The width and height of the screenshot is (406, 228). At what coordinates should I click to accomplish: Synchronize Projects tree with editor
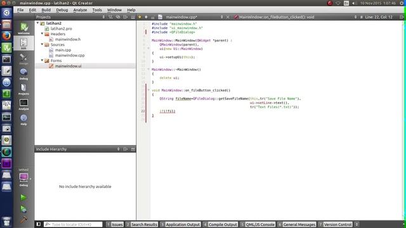click(118, 17)
